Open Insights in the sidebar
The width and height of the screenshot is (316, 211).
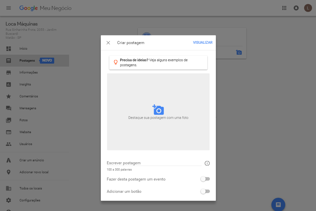pos(25,84)
